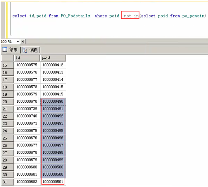This screenshot has height=187, width=208.
Task: Click id cell 1000000575
Action: tap(27, 65)
